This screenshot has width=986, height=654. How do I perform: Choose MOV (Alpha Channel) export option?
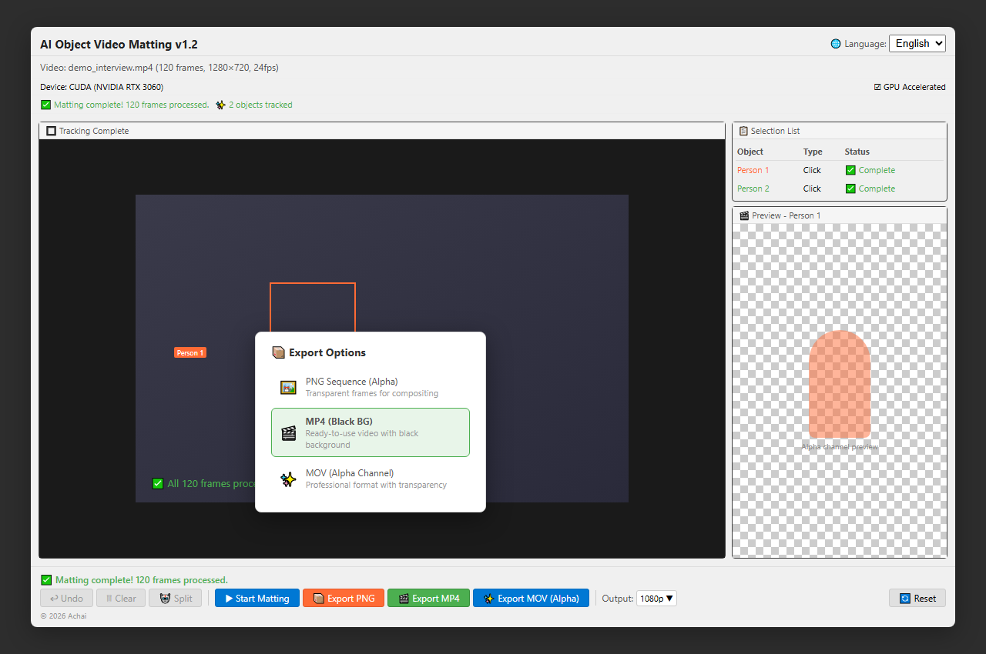point(371,479)
